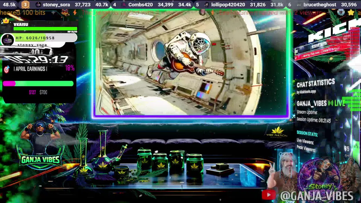Open the kicktools.app credit text
This screenshot has height=203, width=361.
pyautogui.click(x=306, y=92)
